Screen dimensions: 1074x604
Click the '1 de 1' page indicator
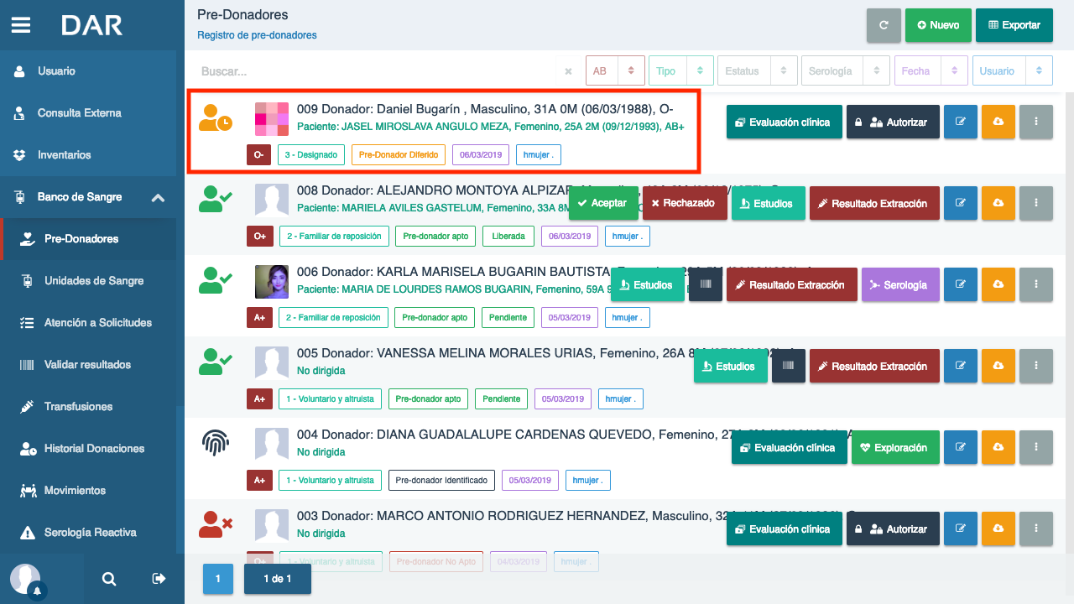pos(278,579)
